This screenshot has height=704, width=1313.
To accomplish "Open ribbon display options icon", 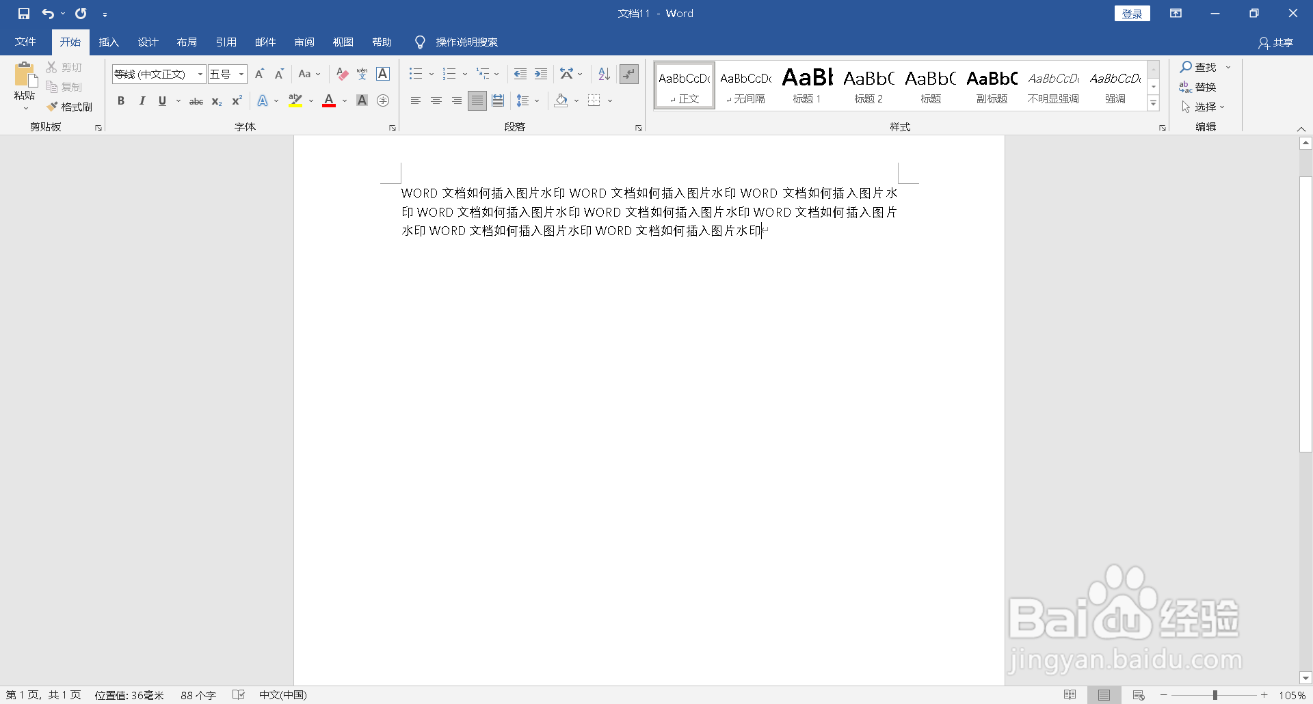I will 1176,14.
